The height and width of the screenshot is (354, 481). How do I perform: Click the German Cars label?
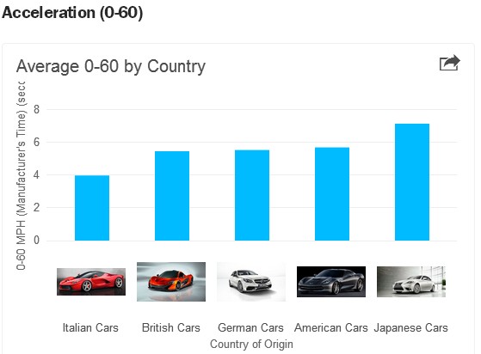[x=250, y=327]
